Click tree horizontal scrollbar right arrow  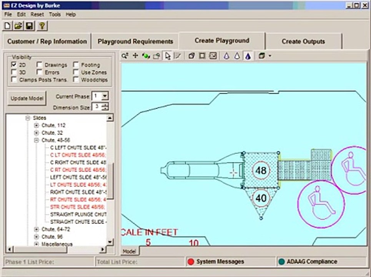tap(102, 249)
